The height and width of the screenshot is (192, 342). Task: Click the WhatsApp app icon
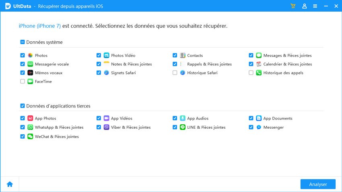30,127
